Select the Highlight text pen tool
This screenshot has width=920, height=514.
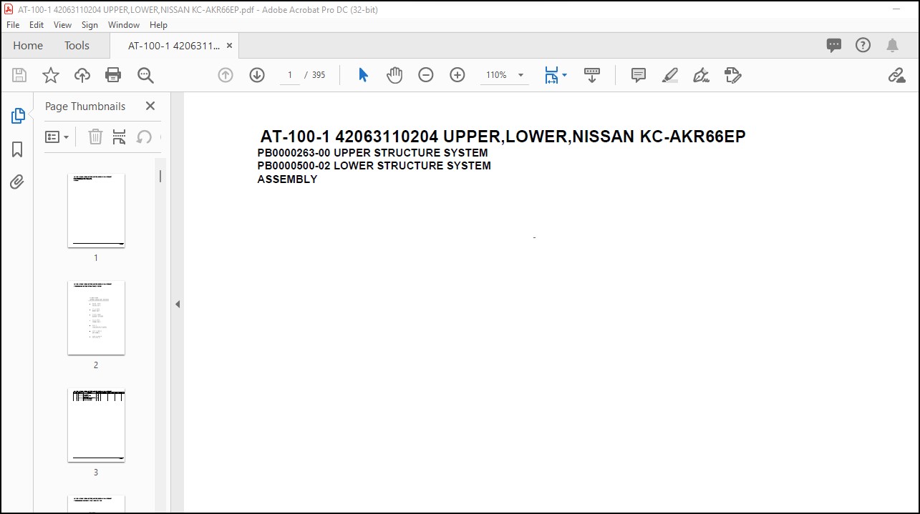(x=670, y=75)
